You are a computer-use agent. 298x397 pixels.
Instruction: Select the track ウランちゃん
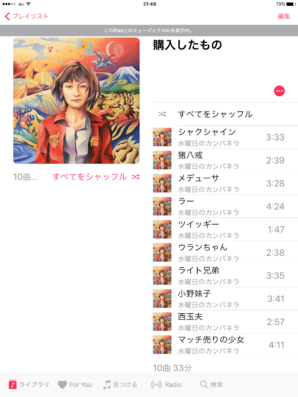point(225,253)
